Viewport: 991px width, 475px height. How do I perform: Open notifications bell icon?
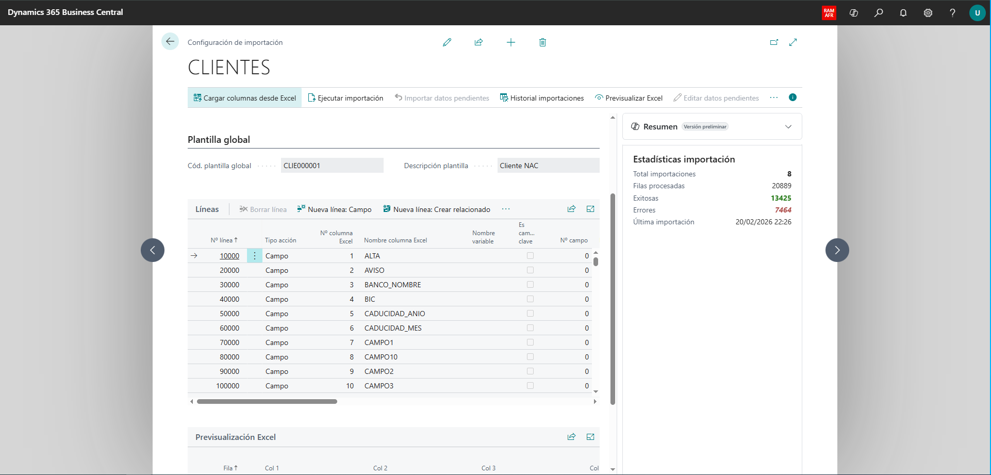click(x=903, y=13)
